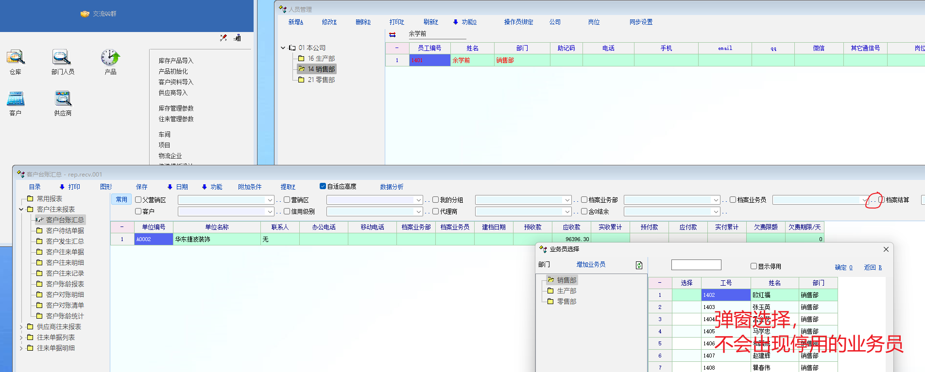Screen dimensions: 925x372
Task: Tick the 档案业务员 checkbox
Action: click(x=733, y=200)
